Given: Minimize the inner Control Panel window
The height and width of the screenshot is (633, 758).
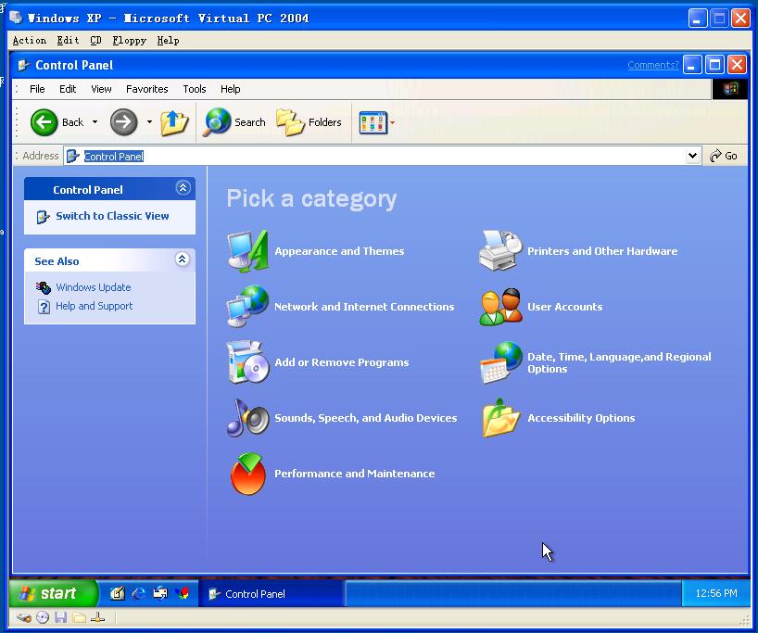Looking at the screenshot, I should click(692, 64).
